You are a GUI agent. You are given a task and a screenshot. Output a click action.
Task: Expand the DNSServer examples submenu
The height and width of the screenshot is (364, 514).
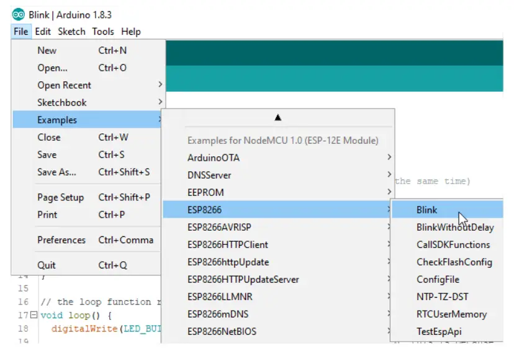click(279, 175)
